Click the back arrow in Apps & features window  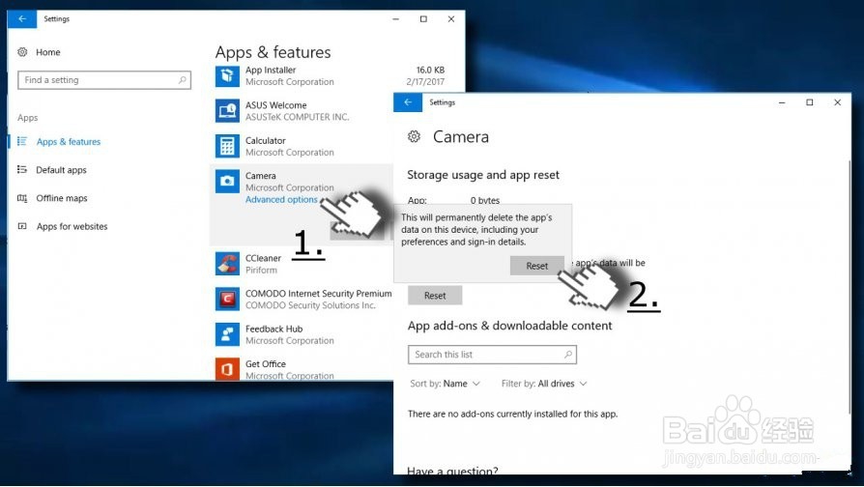[x=22, y=18]
